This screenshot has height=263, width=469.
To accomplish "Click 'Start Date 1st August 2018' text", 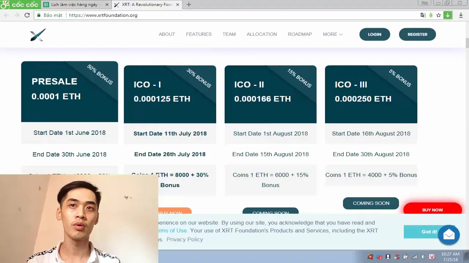I will click(270, 134).
